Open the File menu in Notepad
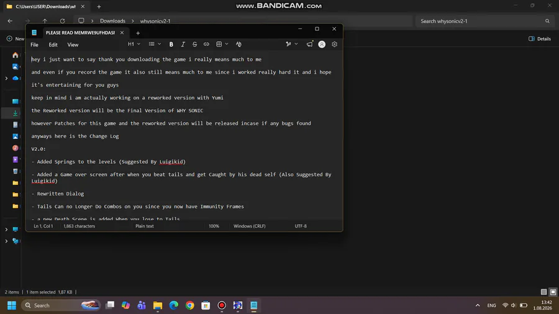 point(35,45)
